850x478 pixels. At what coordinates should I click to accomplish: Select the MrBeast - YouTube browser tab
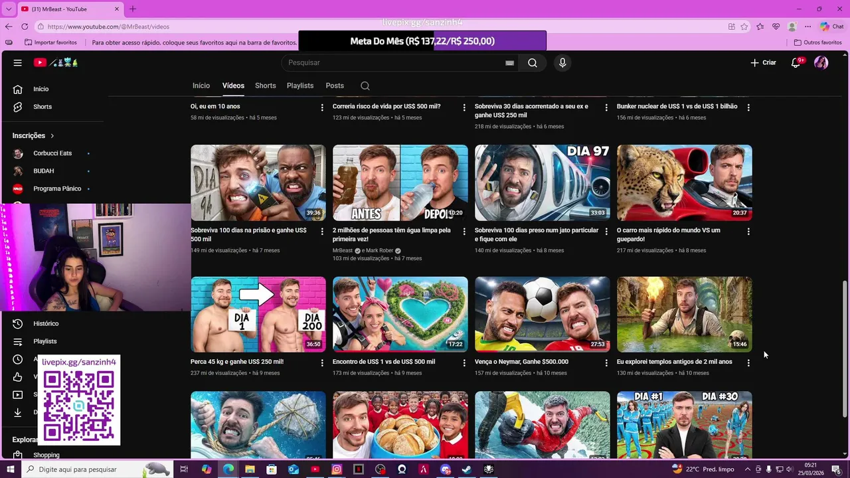coord(70,9)
